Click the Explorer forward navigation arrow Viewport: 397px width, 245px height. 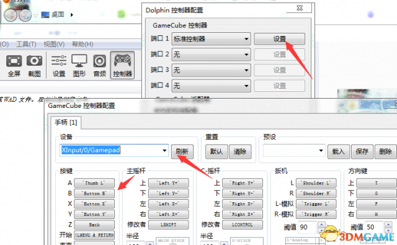[x=25, y=15]
